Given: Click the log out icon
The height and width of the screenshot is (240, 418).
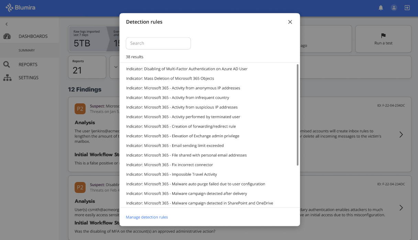Looking at the screenshot, I should point(407,8).
